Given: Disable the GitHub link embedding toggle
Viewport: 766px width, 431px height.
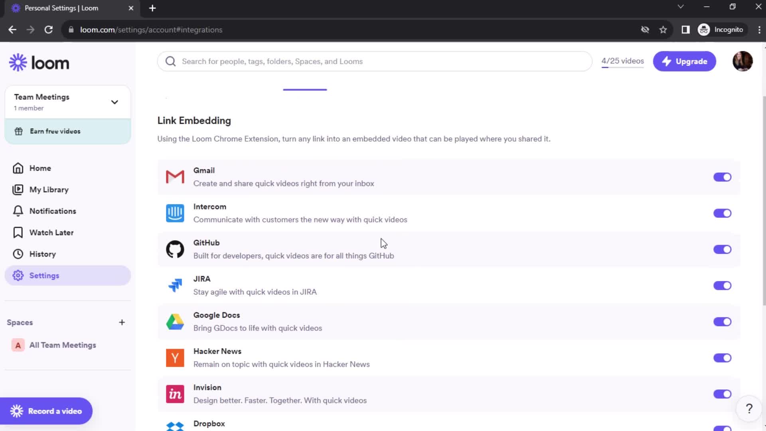Looking at the screenshot, I should (x=723, y=249).
